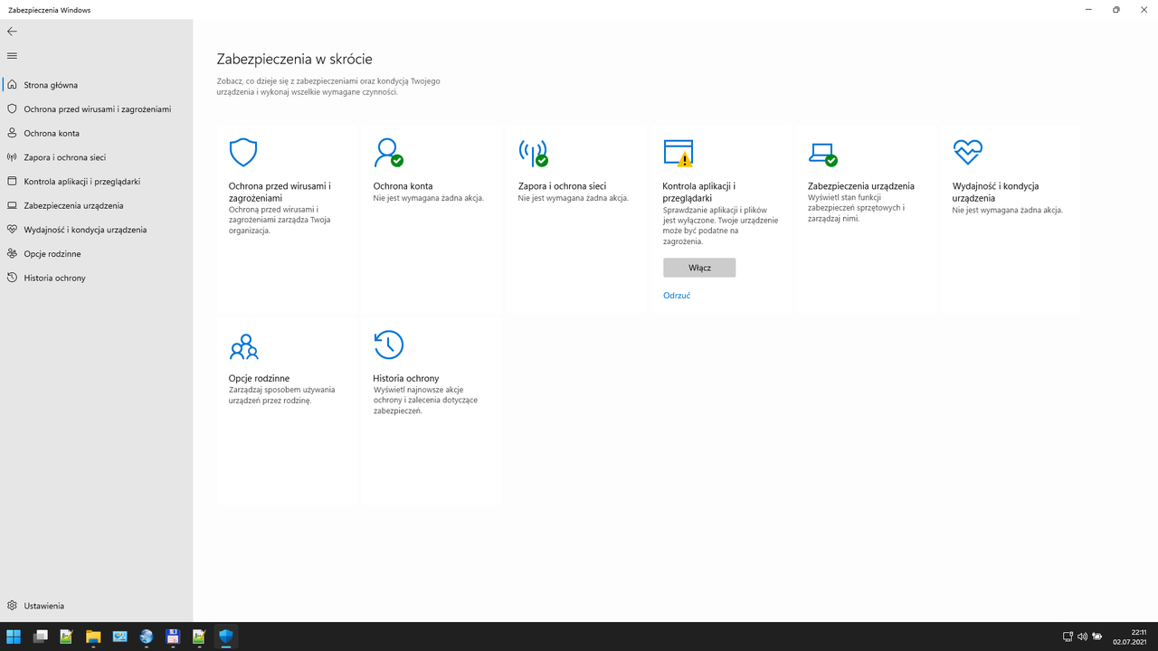The height and width of the screenshot is (651, 1158).
Task: Click text 'Zarządzaj sposobem używania urządzeń przez rodzinę'
Action: tap(281, 395)
